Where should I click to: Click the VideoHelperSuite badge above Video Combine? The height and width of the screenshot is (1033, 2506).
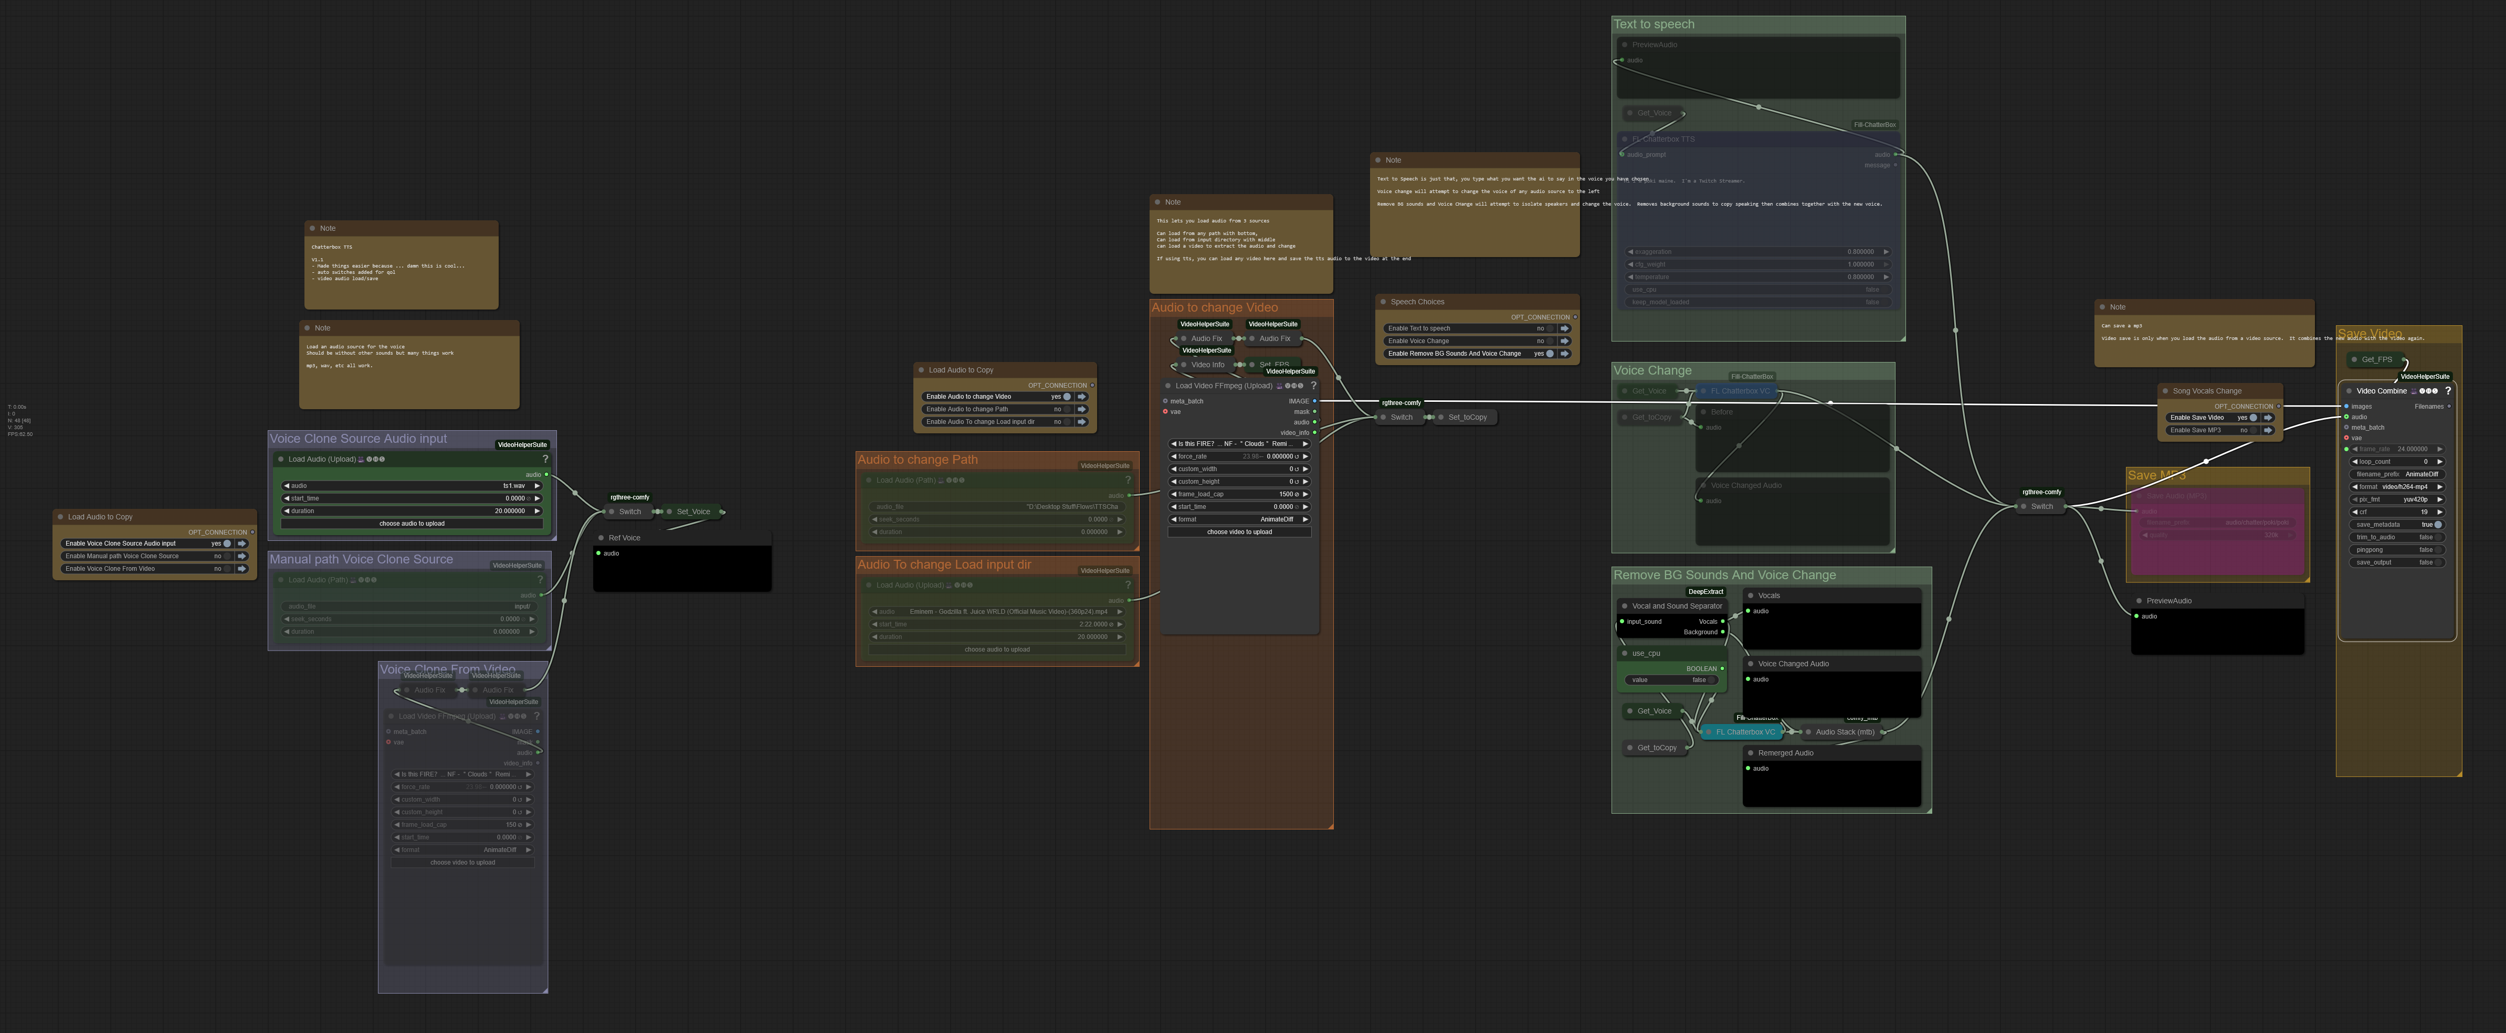click(2424, 377)
